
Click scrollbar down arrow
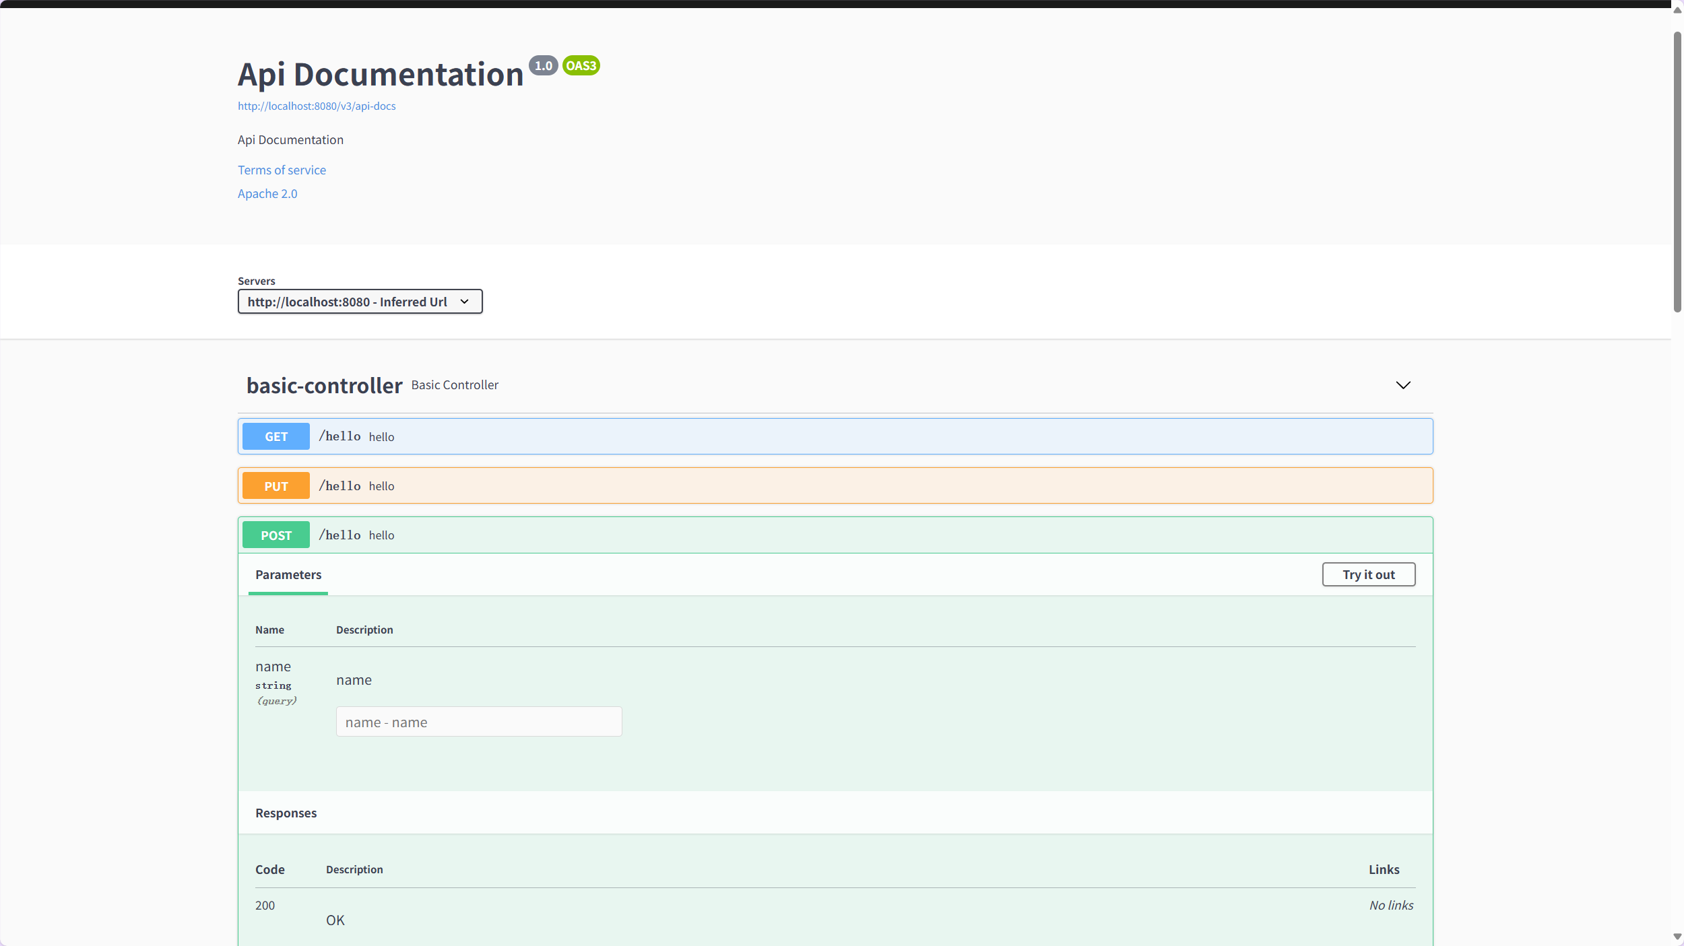pyautogui.click(x=1677, y=937)
